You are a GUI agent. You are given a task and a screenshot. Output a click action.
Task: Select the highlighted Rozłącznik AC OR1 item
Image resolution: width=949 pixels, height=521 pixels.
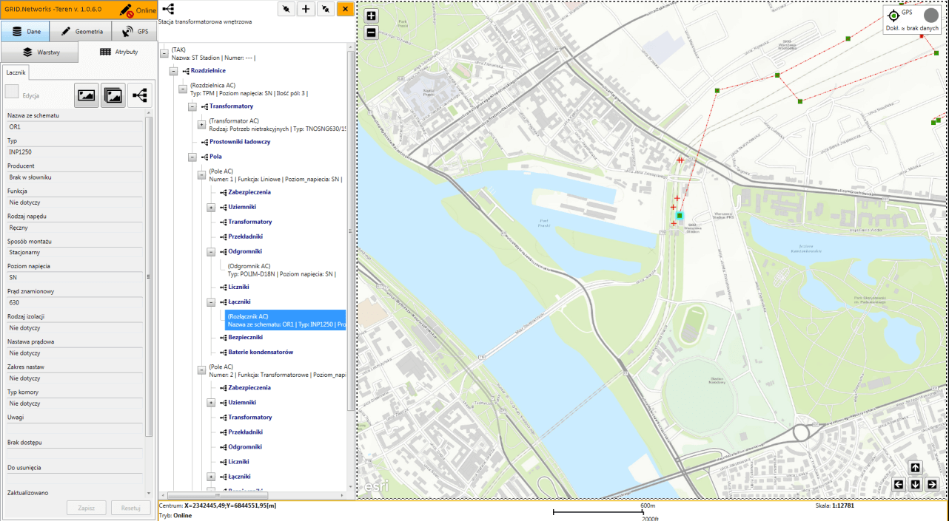coord(286,320)
